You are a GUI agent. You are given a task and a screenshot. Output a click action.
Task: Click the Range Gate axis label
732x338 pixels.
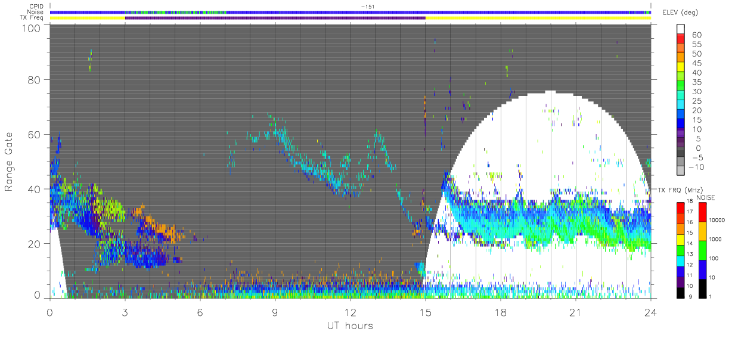(9, 162)
